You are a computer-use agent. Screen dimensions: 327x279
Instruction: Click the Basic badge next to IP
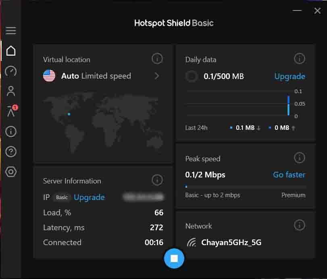coord(62,197)
